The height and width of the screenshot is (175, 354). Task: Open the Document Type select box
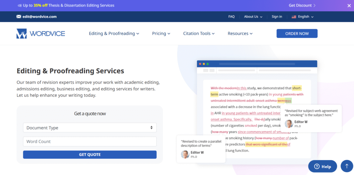click(x=90, y=128)
